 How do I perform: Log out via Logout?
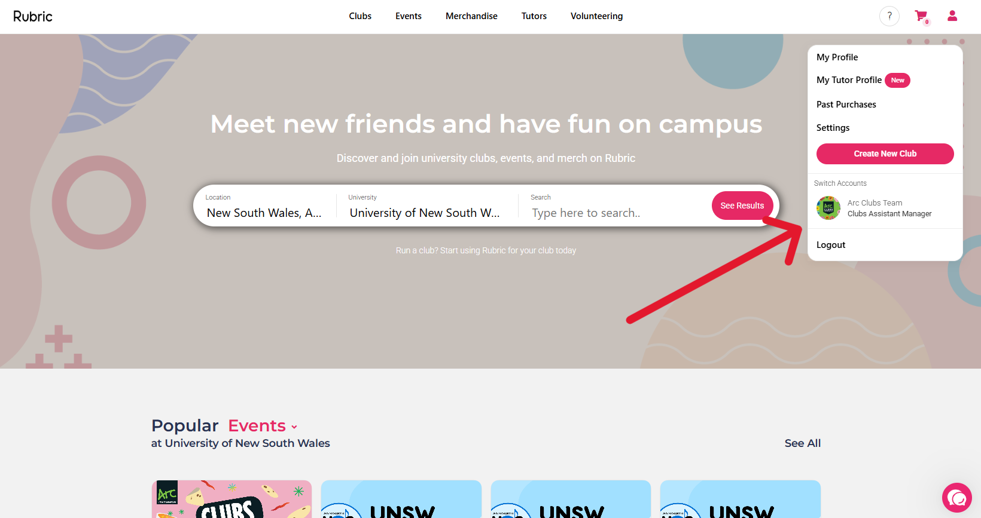831,245
